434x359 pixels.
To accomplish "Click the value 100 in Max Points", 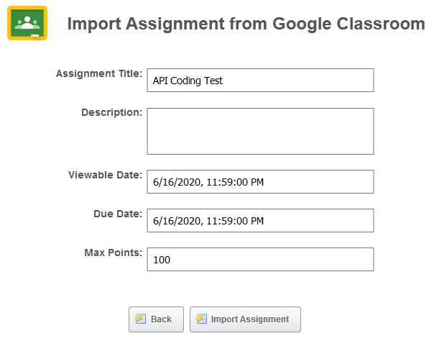I will pos(162,260).
